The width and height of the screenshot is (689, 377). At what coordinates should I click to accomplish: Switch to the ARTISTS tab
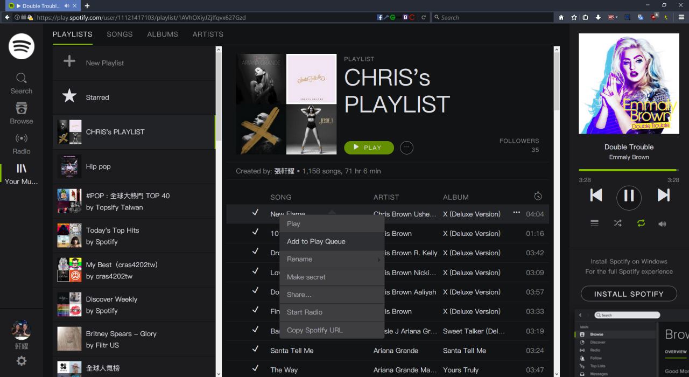pos(208,34)
